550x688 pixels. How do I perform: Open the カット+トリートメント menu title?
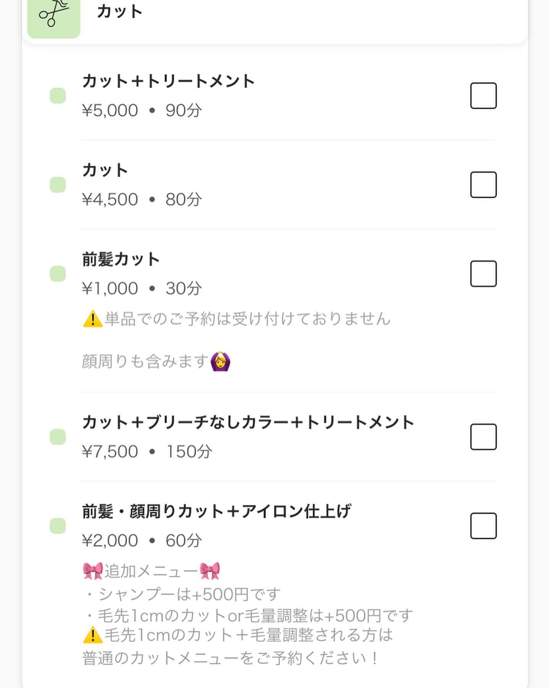[x=168, y=81]
